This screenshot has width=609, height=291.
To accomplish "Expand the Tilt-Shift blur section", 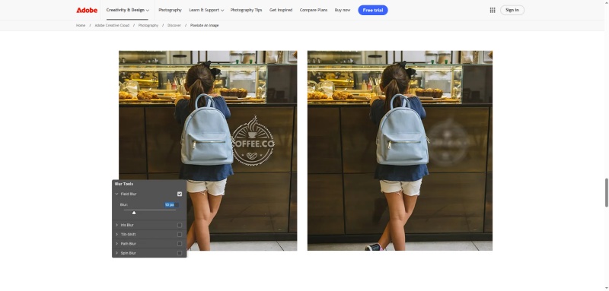I will [x=116, y=235].
